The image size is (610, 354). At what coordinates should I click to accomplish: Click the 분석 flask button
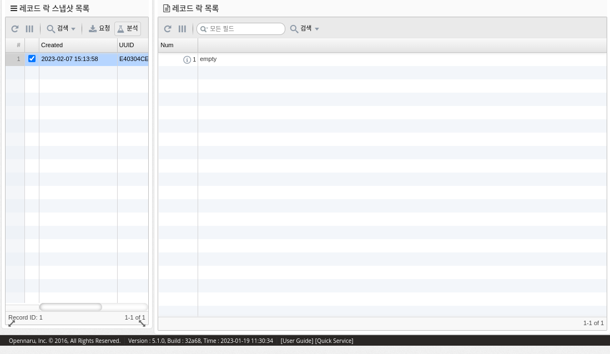(128, 29)
